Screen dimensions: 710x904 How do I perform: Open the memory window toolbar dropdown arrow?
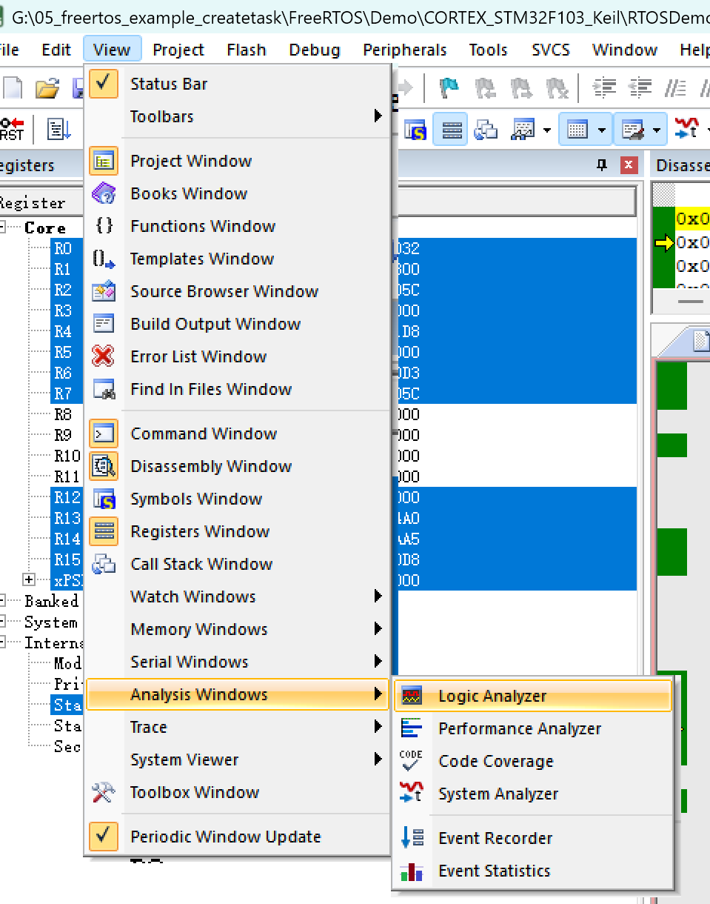(602, 130)
